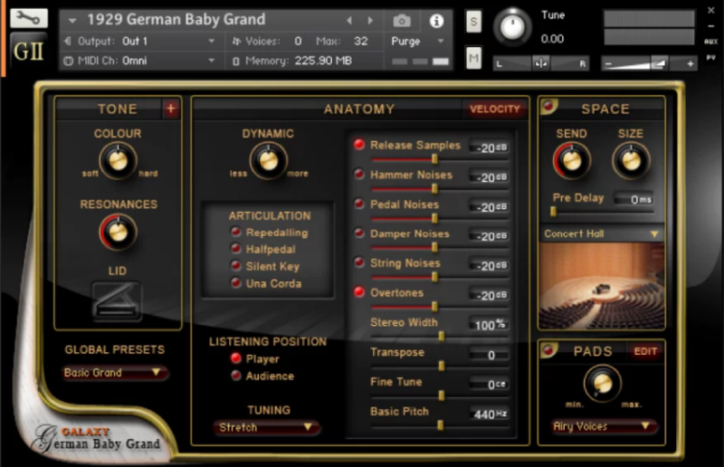Toggle Silent Key articulation
This screenshot has height=467, width=724.
[236, 266]
